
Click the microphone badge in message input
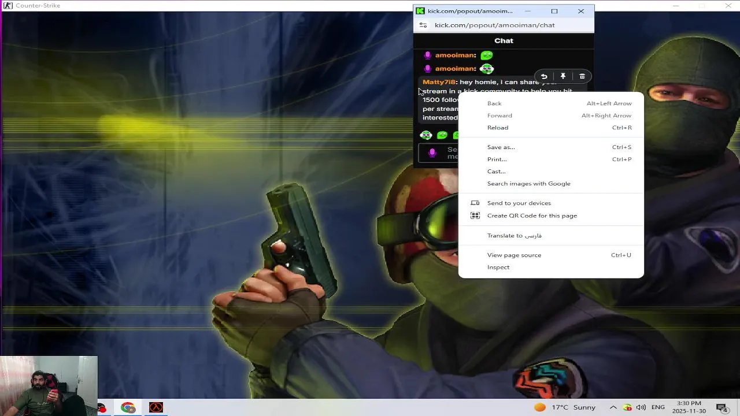(x=432, y=153)
